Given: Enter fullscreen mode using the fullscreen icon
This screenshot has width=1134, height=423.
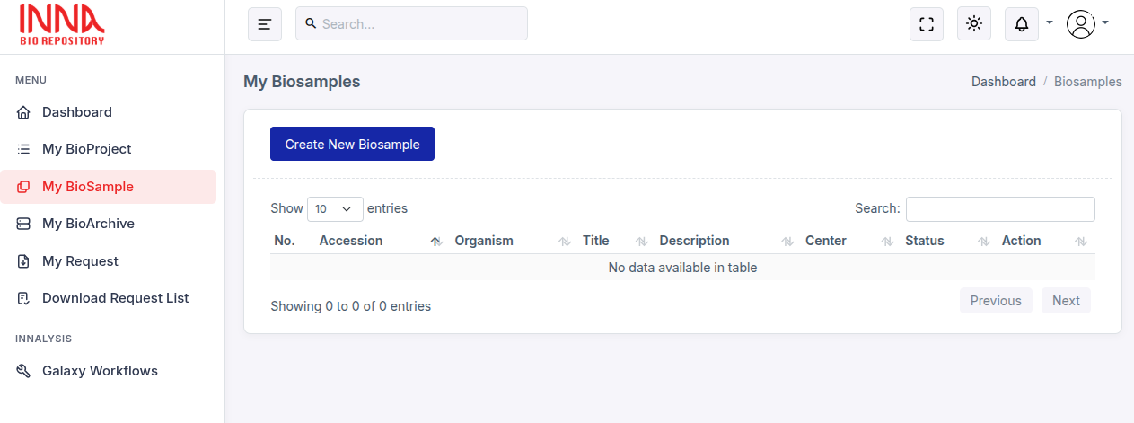Looking at the screenshot, I should tap(927, 24).
